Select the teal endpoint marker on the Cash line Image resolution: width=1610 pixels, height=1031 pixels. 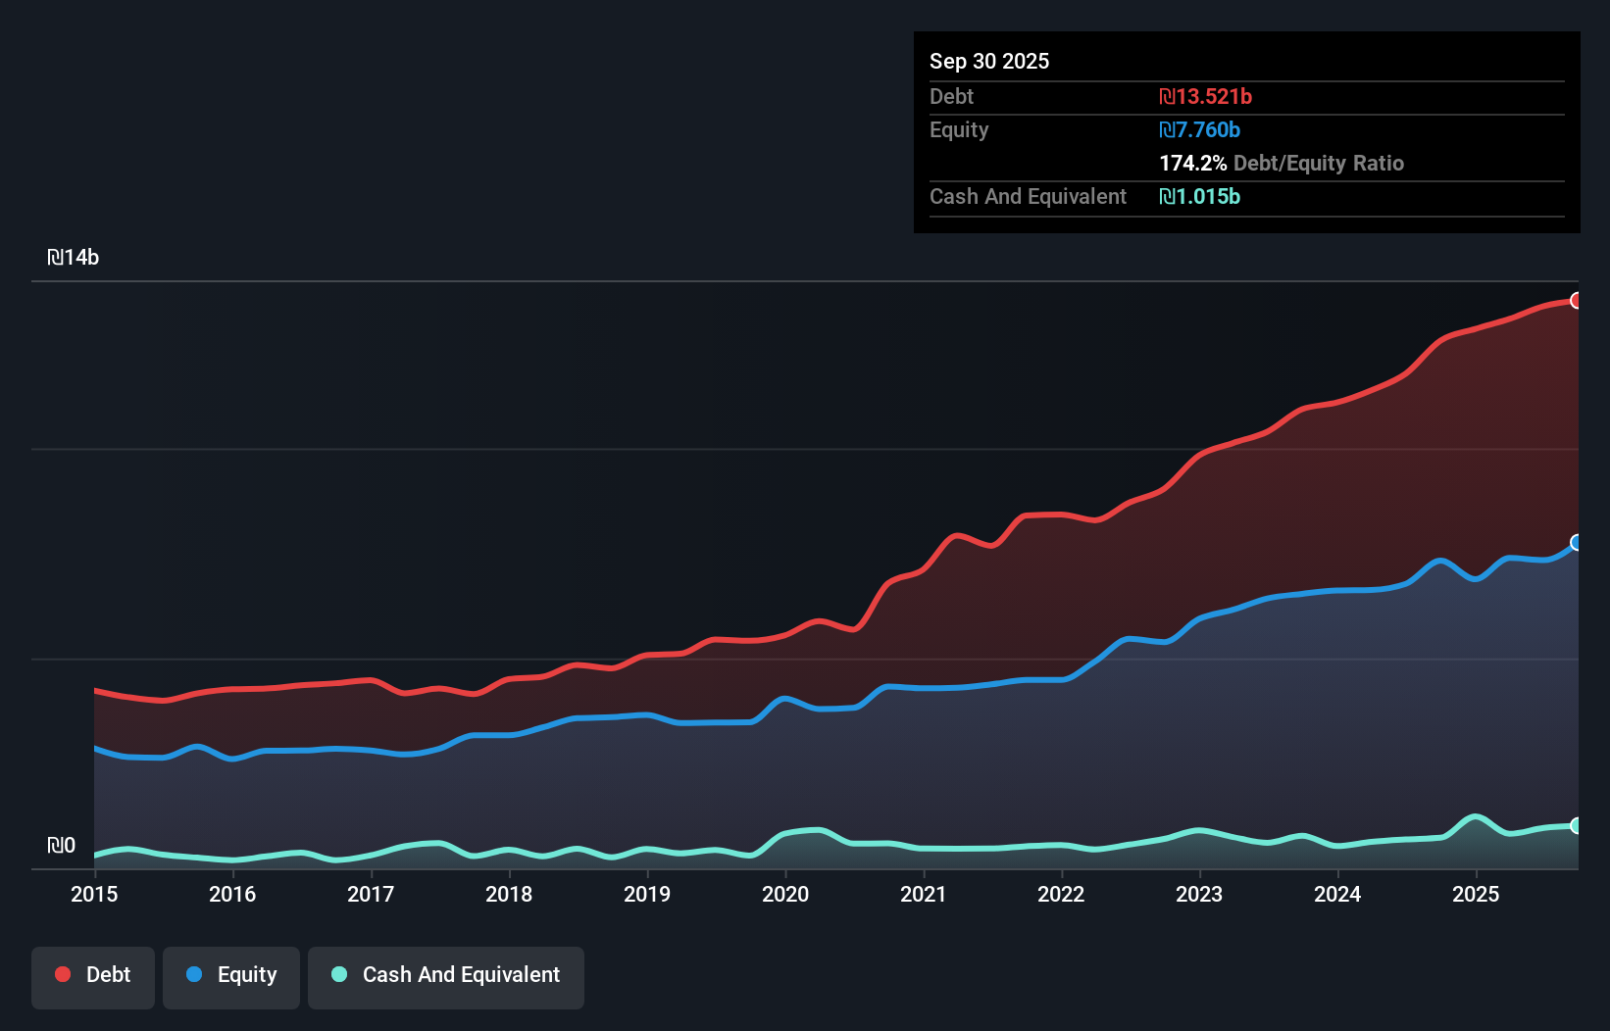tap(1577, 826)
